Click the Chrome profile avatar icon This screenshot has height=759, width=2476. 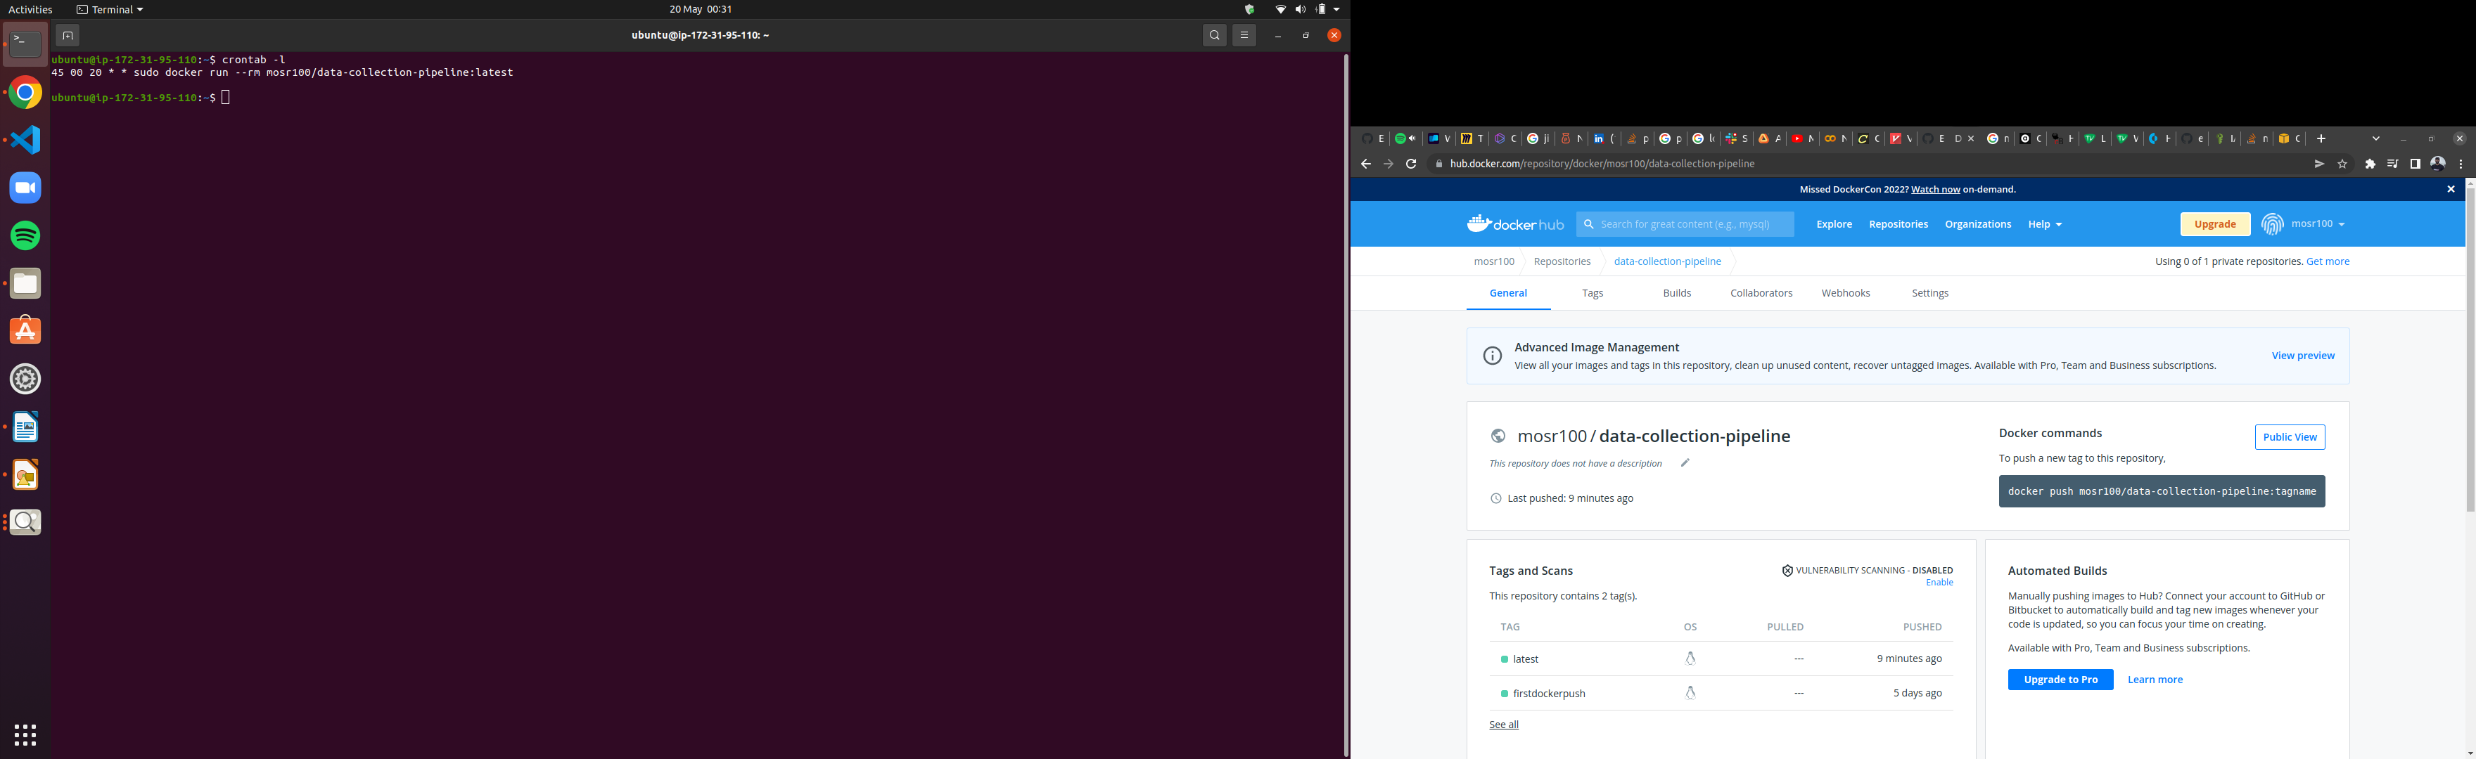[2437, 163]
